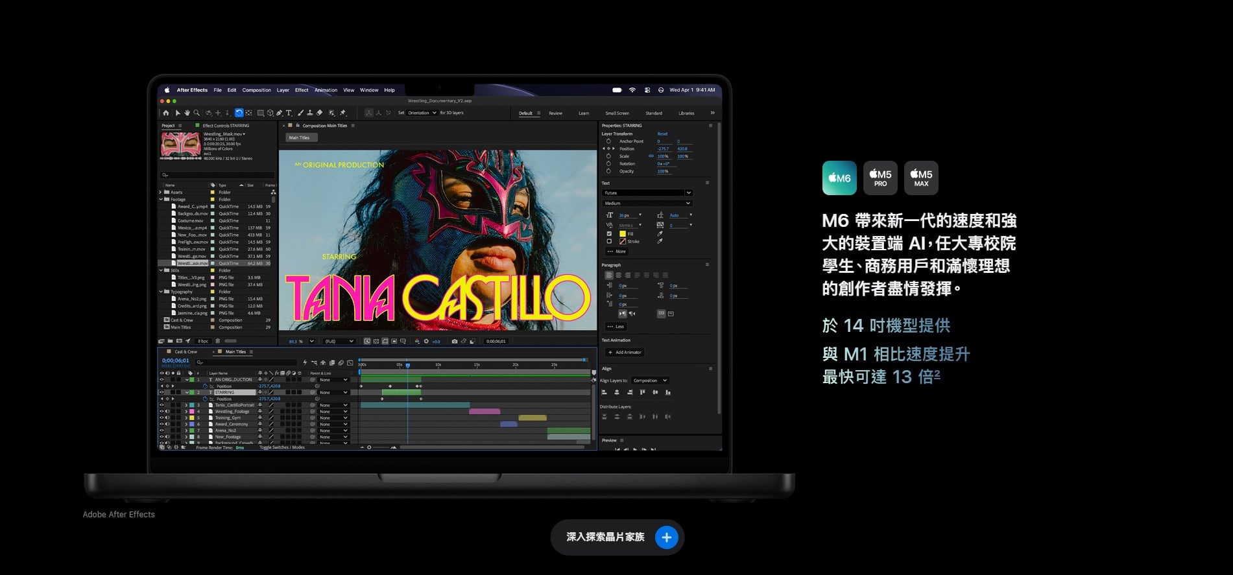Open the Futura font dropdown
The width and height of the screenshot is (1233, 575).
tap(647, 193)
